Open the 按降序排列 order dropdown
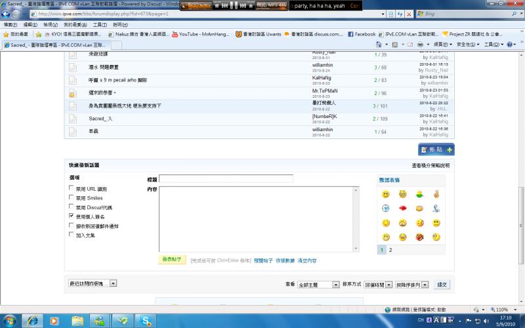The image size is (525, 328). tap(412, 285)
